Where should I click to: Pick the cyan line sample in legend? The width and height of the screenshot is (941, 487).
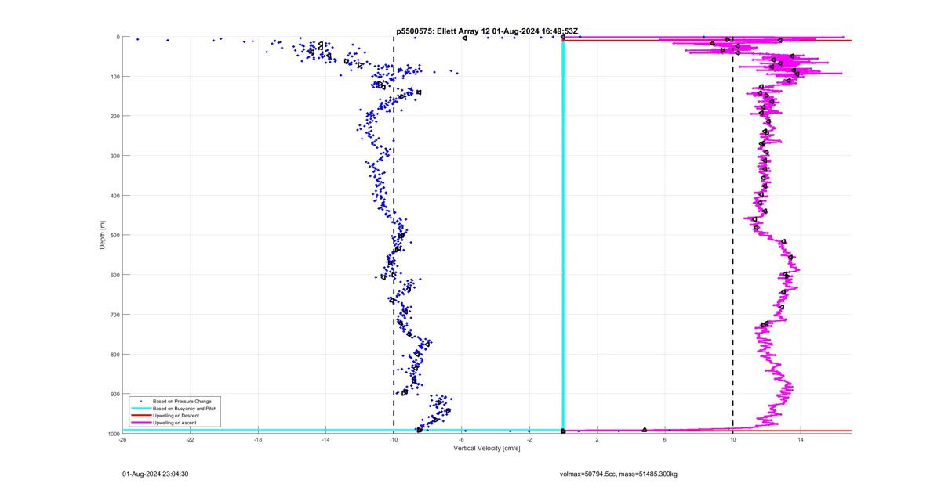(x=140, y=409)
